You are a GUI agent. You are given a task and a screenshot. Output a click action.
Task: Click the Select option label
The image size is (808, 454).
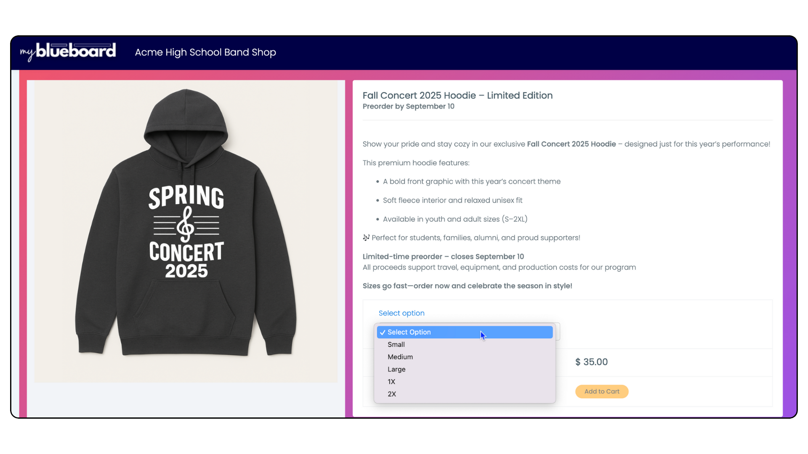coord(401,313)
